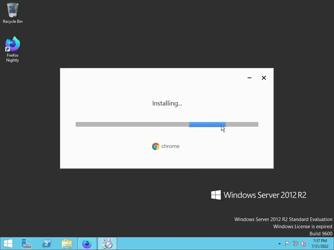Switch to Firefox Nightly taskbar button
Screen dimensions: 334x250
[x=87, y=243]
